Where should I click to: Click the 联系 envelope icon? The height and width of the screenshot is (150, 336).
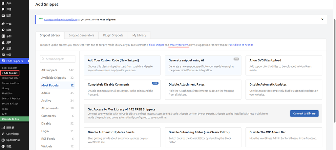pyautogui.click(x=3, y=16)
